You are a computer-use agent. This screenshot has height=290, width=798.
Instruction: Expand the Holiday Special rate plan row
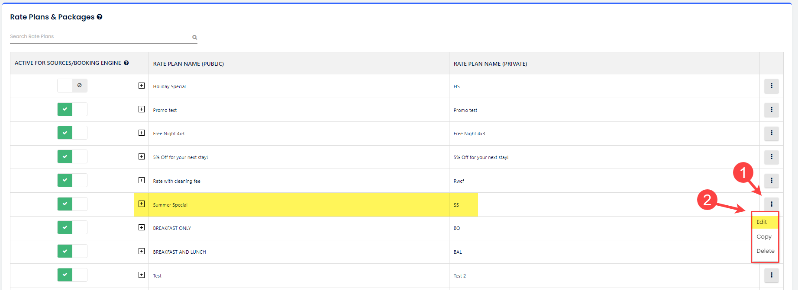click(142, 86)
